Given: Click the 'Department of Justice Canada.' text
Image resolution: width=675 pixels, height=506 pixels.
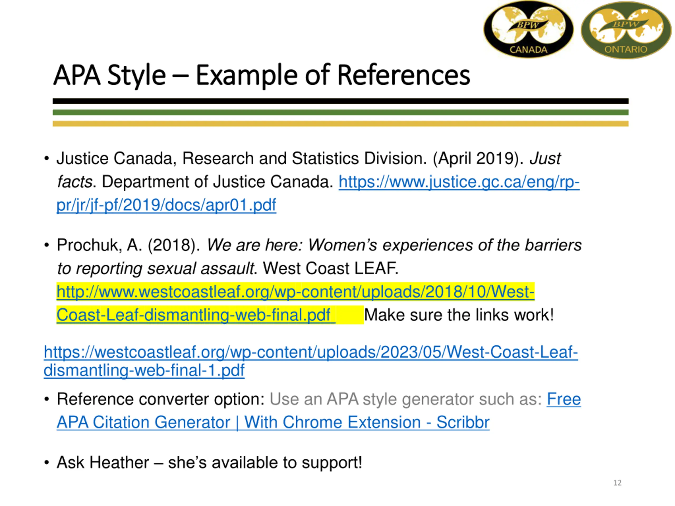Looking at the screenshot, I should coord(218,182).
